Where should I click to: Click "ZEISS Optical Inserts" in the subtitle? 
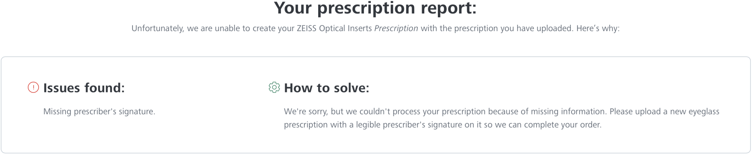(x=334, y=29)
